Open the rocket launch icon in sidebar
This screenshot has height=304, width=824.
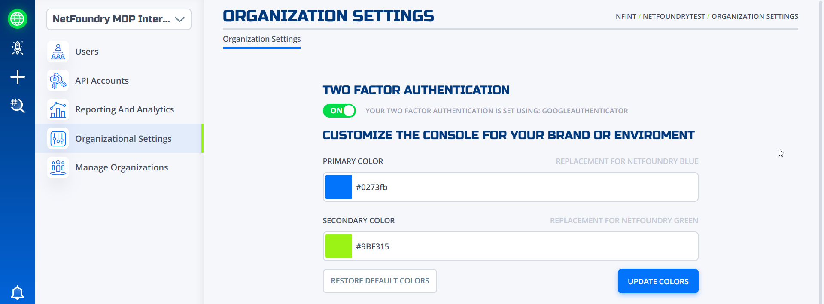pos(18,48)
